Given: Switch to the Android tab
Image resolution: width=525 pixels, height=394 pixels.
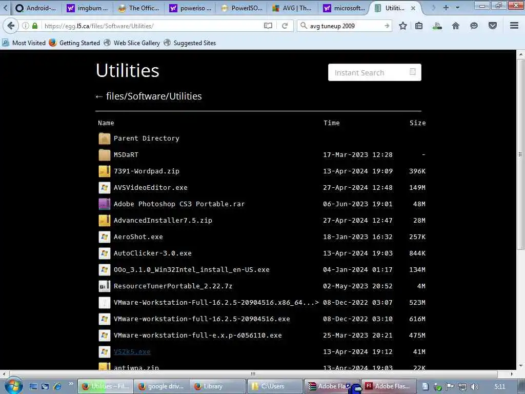Looking at the screenshot, I should (36, 8).
